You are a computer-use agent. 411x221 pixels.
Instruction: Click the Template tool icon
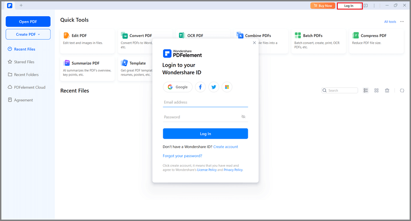(124, 63)
